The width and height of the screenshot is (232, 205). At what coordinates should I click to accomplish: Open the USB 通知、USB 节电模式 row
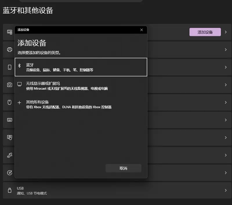[117, 190]
